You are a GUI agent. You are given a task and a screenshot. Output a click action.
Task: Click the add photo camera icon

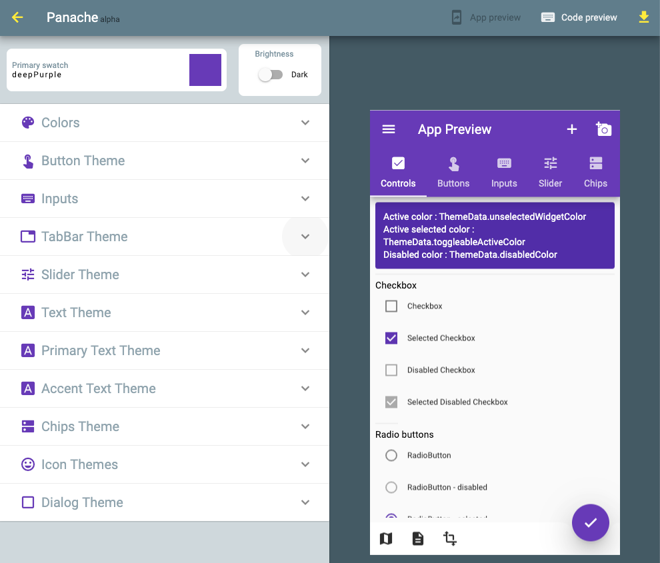(x=603, y=129)
